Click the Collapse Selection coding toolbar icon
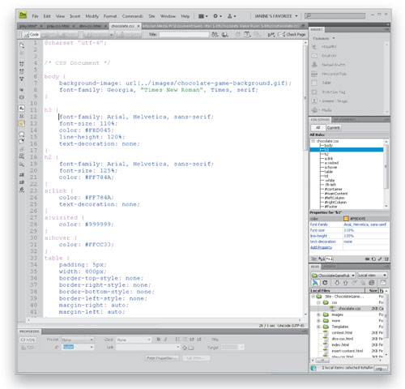 22,71
